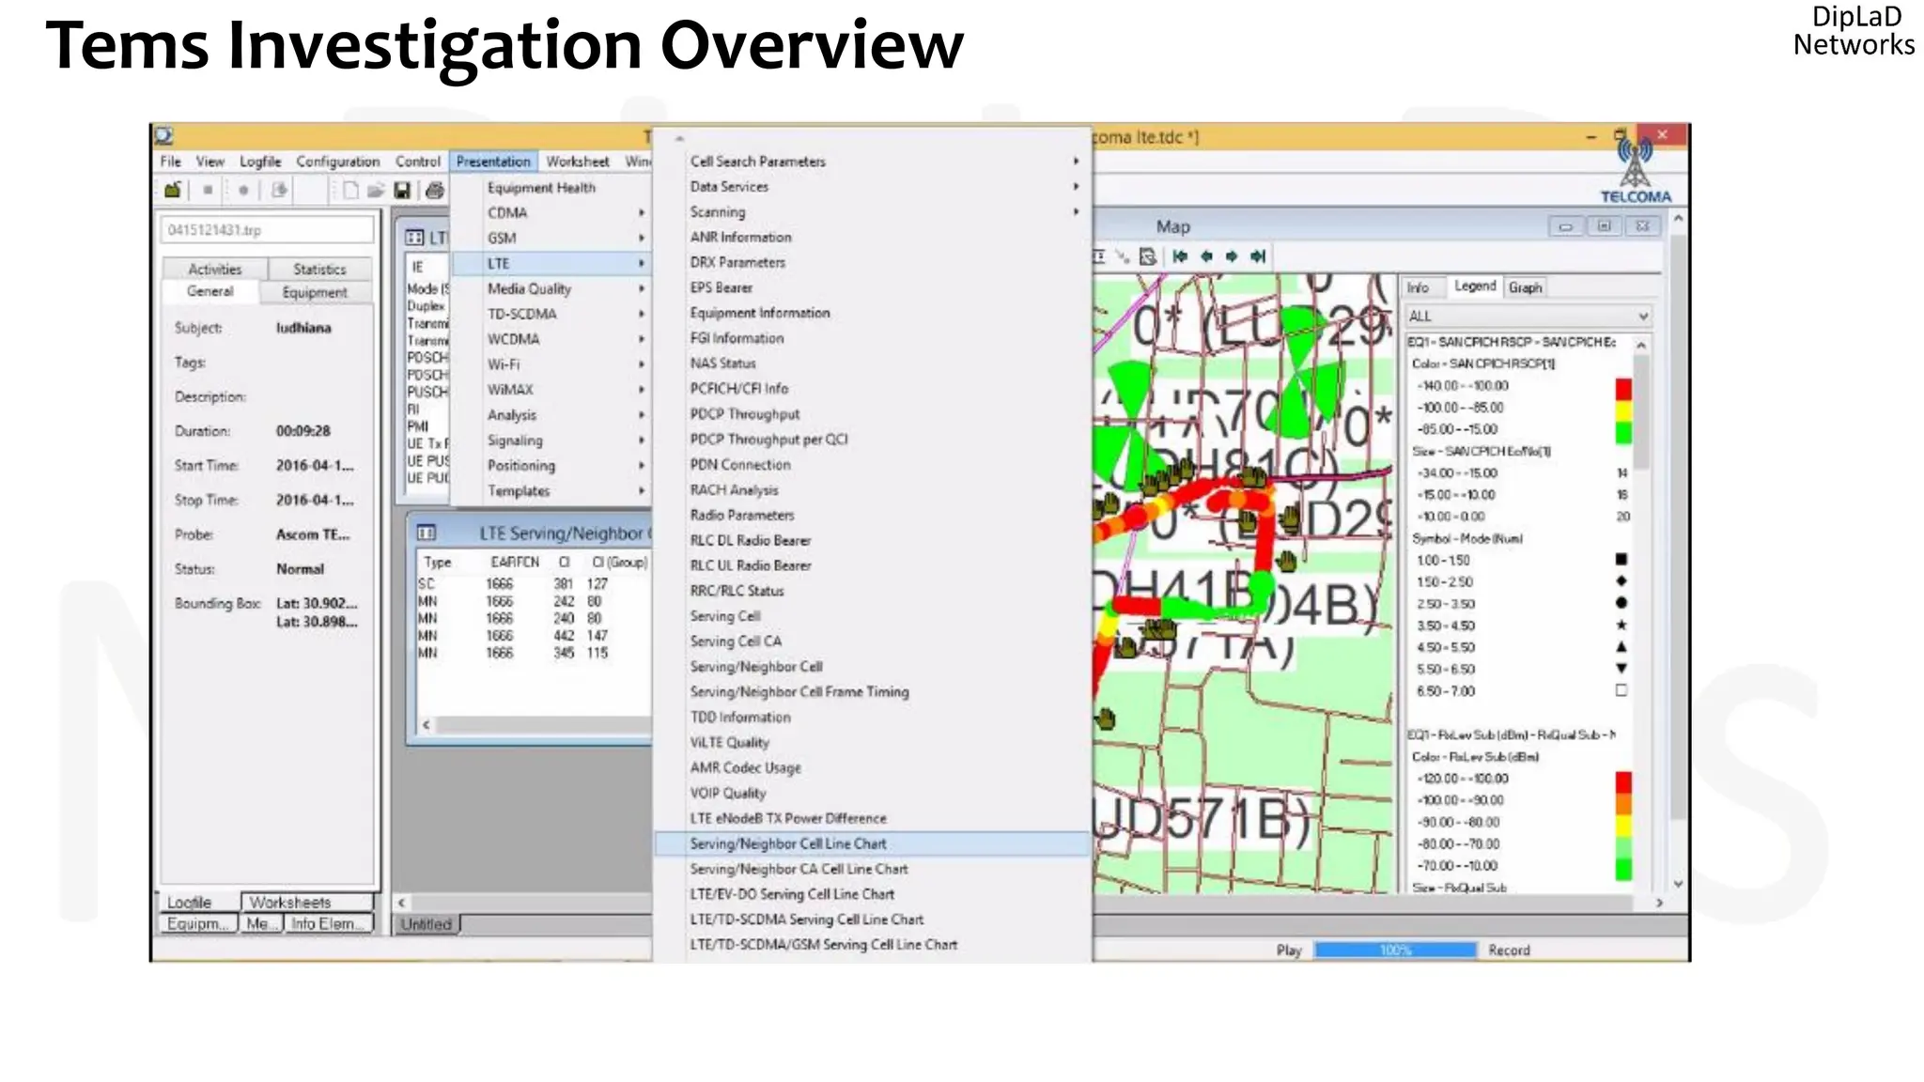This screenshot has height=1082, width=1924.
Task: Click the blue 100% playback progress bar
Action: pyautogui.click(x=1395, y=951)
